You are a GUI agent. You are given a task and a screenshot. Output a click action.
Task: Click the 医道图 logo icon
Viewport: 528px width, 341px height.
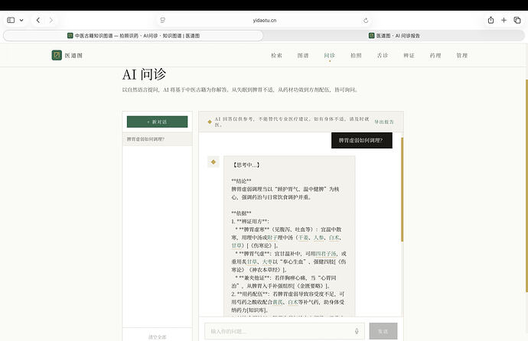point(57,55)
